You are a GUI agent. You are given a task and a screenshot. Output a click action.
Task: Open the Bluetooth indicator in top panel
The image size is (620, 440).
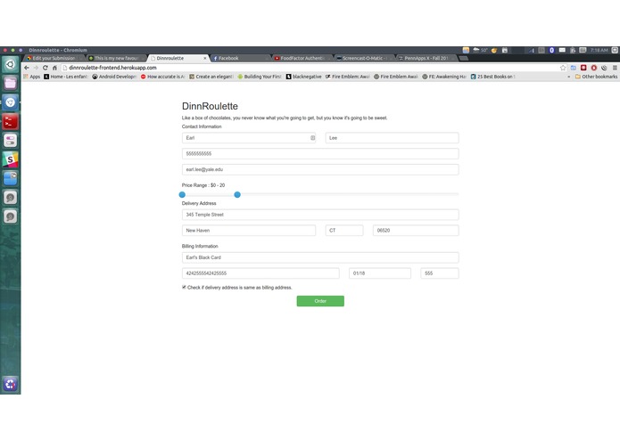tap(552, 50)
